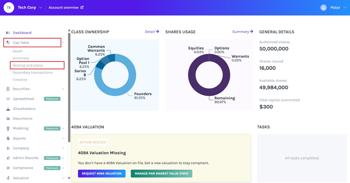
Task: Open Shareholders in the sidebar
Action: coord(24,109)
